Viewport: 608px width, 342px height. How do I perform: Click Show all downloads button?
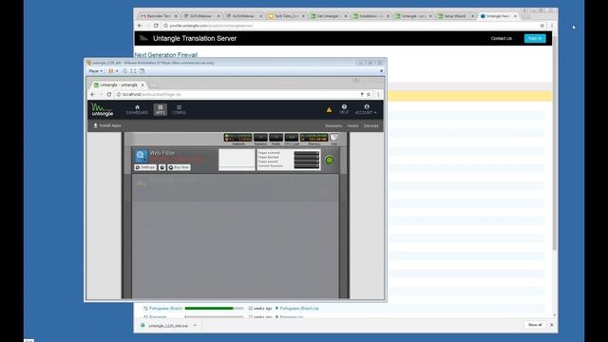tap(535, 325)
